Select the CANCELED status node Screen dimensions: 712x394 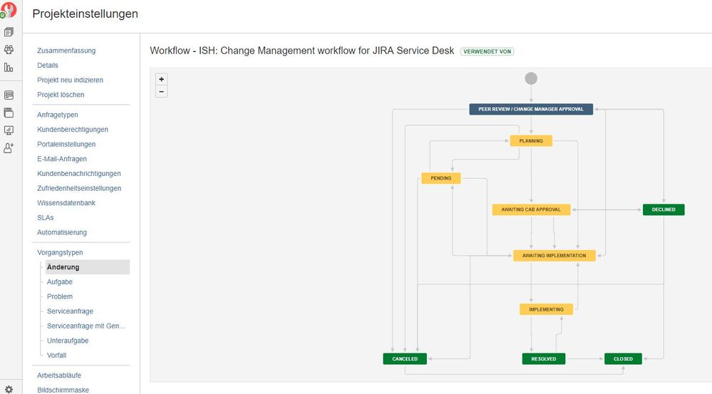pyautogui.click(x=405, y=358)
